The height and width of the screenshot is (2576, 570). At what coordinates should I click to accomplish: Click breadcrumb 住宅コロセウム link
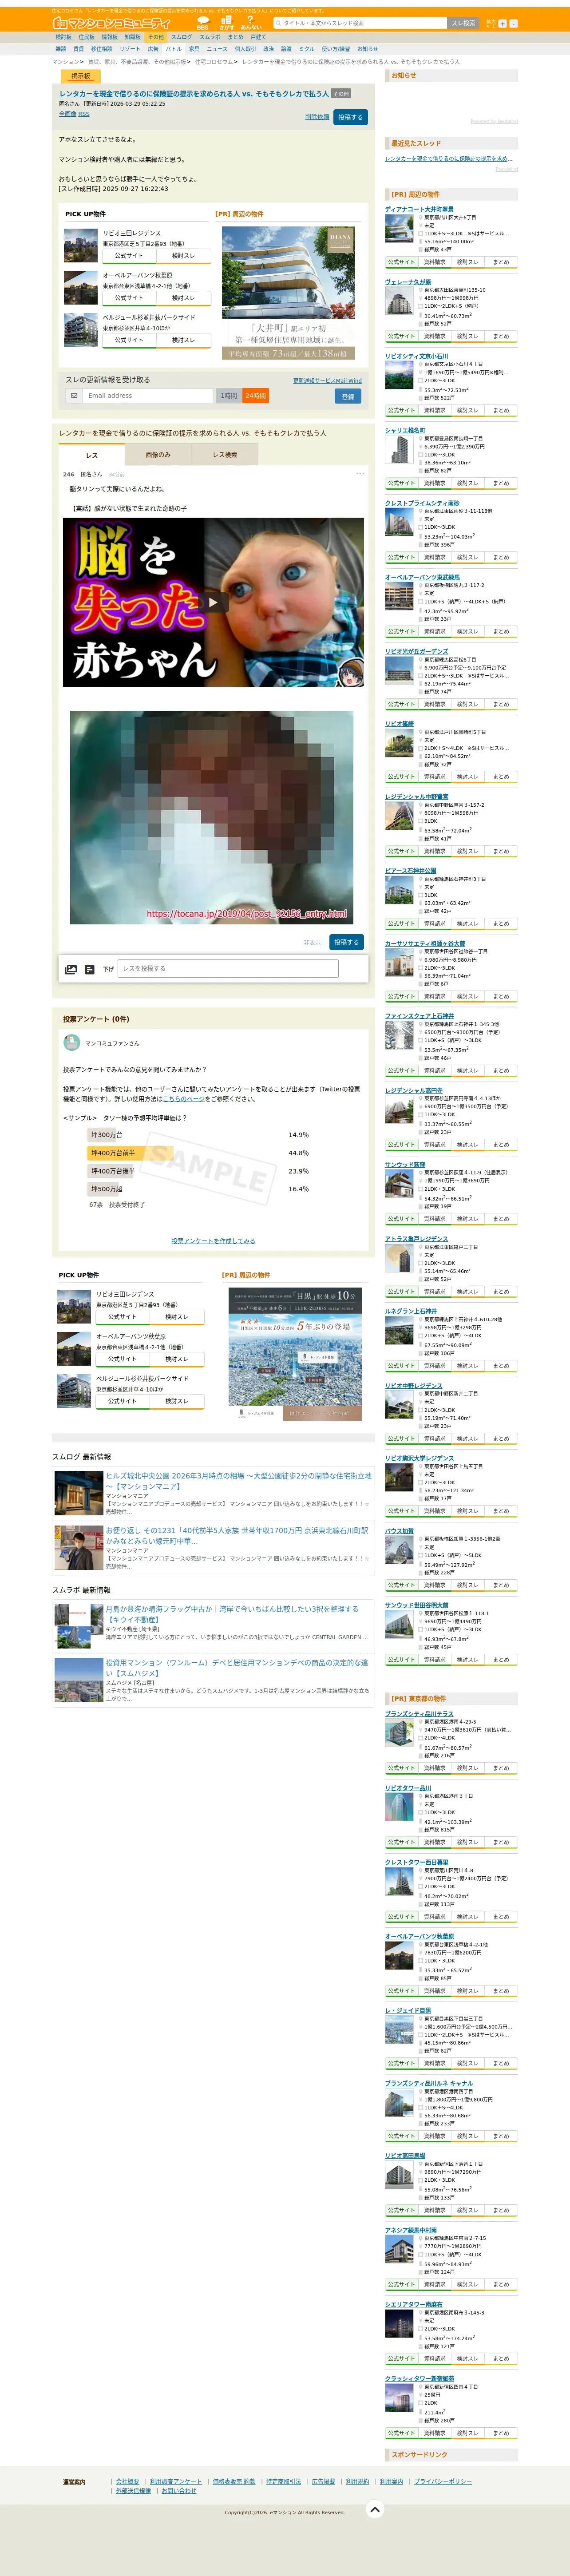click(214, 62)
